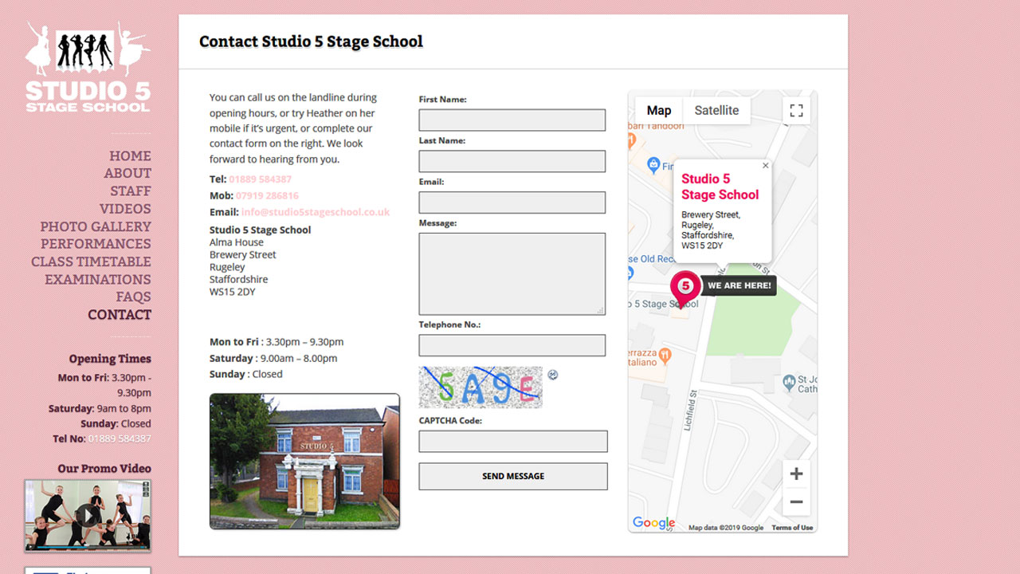Click the Studio 5 Stage School logo
This screenshot has height=574, width=1020.
coord(88,67)
